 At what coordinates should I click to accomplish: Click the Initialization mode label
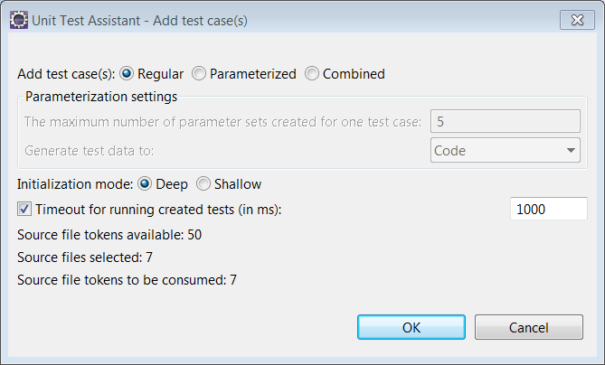coord(75,183)
